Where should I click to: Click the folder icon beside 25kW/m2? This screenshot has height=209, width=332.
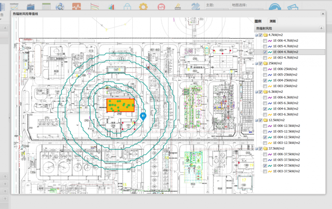[x=265, y=63]
